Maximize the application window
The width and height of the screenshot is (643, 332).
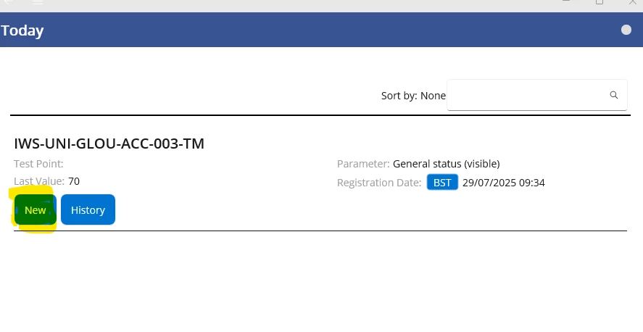599,2
